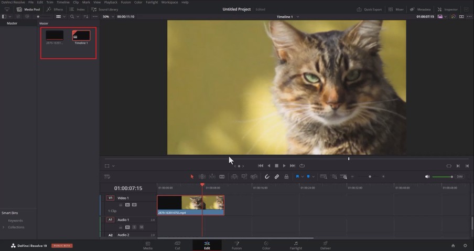Toggle the DIM audio button
Screen dimensions: 474x251
click(459, 176)
